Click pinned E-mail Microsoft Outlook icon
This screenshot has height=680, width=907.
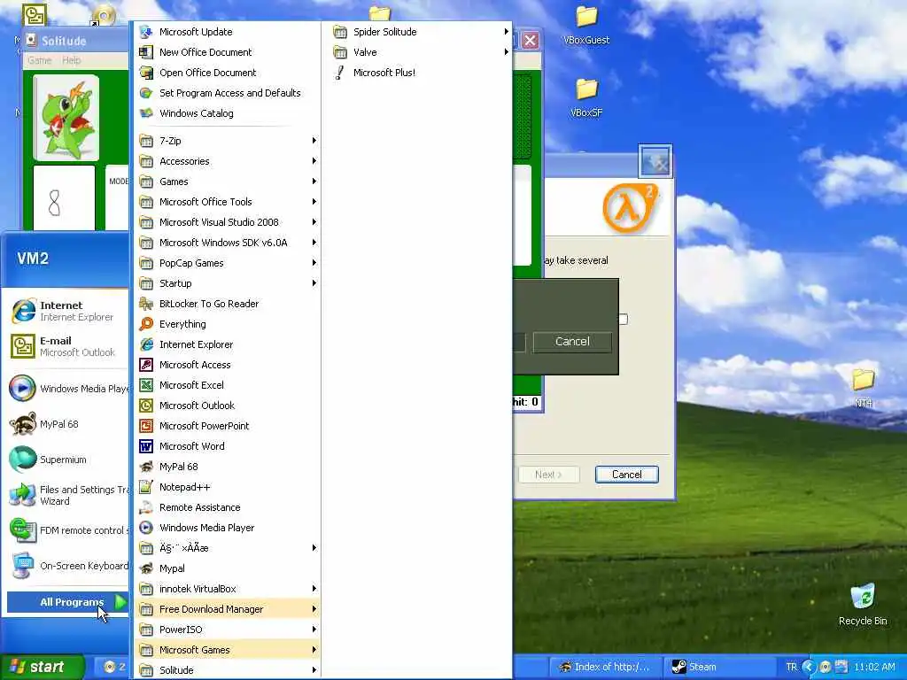23,346
